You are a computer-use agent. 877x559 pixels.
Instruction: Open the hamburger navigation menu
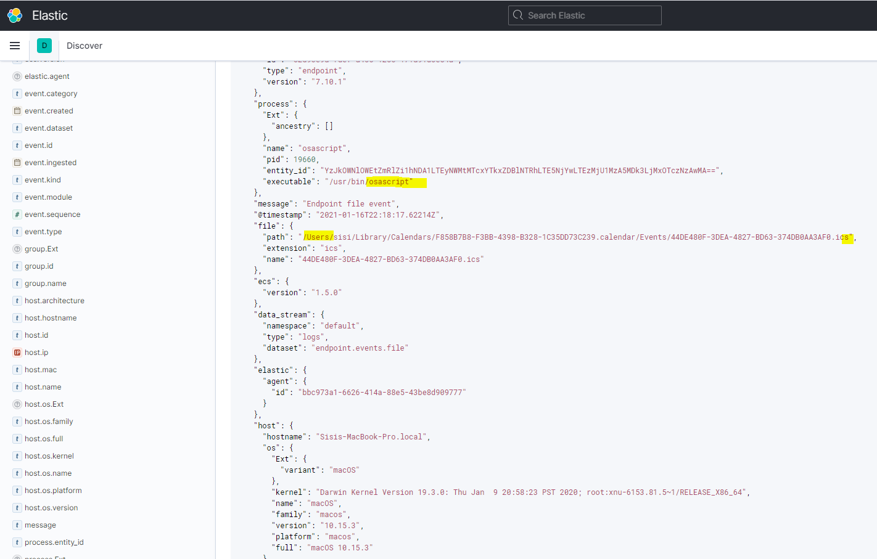point(15,45)
